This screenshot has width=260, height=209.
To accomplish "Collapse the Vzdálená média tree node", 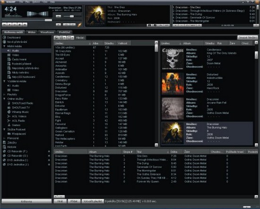I will [4, 81].
